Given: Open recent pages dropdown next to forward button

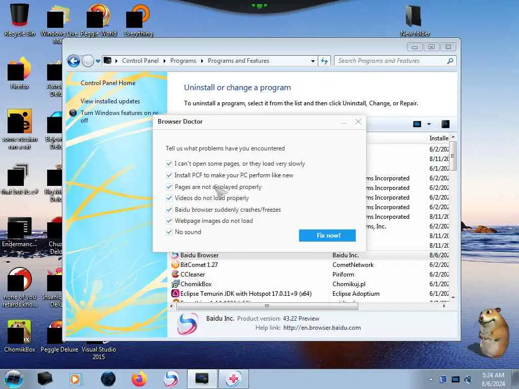Looking at the screenshot, I should click(x=98, y=61).
